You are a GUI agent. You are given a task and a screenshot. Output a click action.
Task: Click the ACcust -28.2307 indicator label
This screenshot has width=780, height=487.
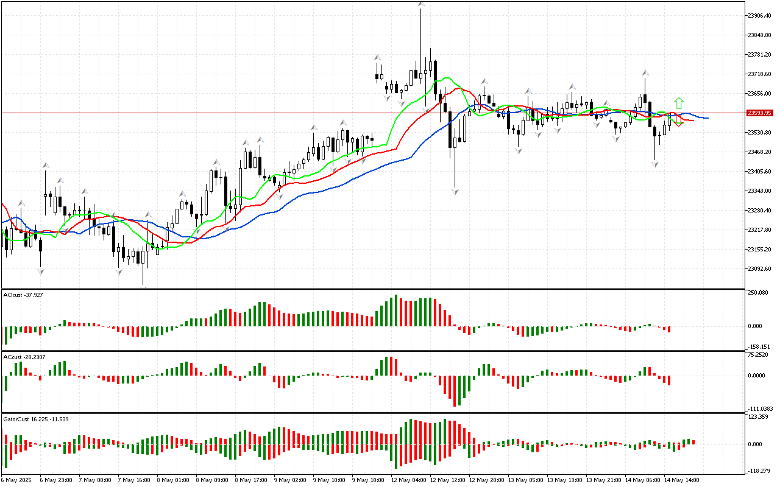(24, 357)
